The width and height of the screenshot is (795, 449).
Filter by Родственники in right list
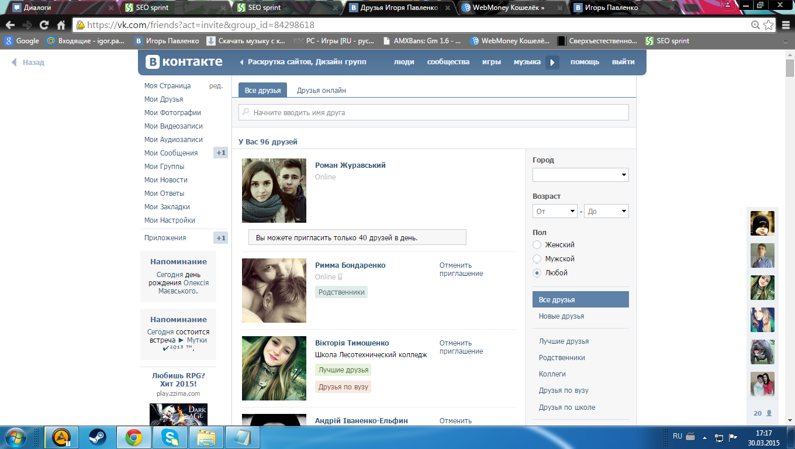562,358
